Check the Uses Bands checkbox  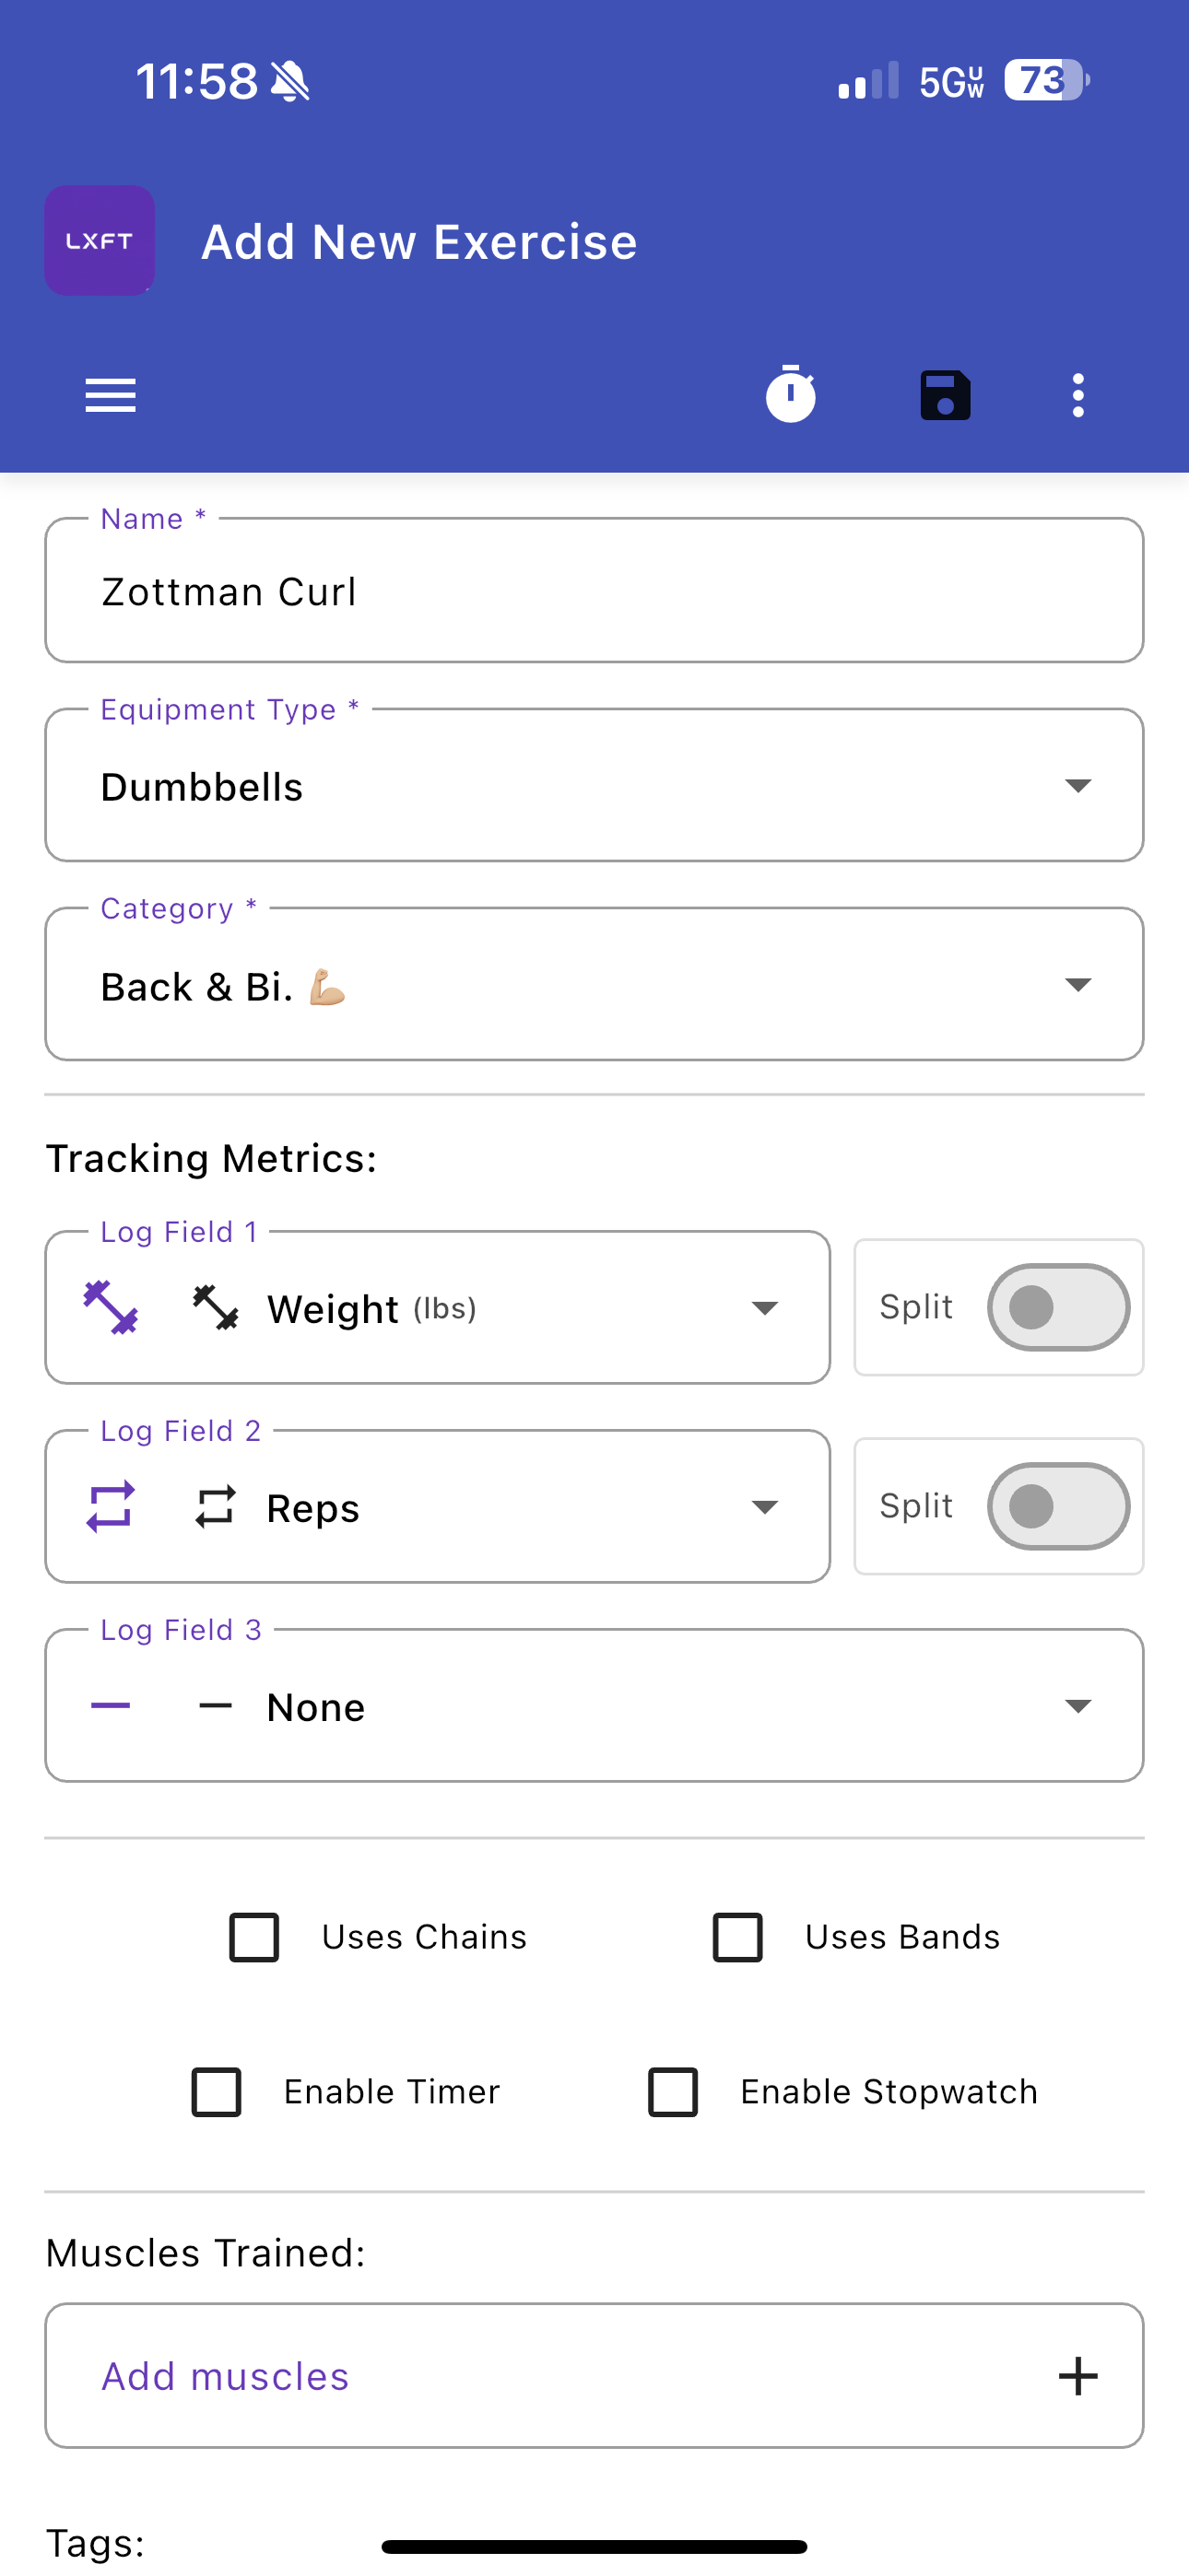[737, 1937]
